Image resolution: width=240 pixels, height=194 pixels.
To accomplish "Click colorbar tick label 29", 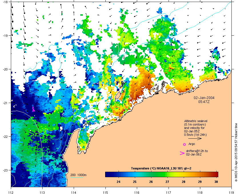I will (200, 182).
